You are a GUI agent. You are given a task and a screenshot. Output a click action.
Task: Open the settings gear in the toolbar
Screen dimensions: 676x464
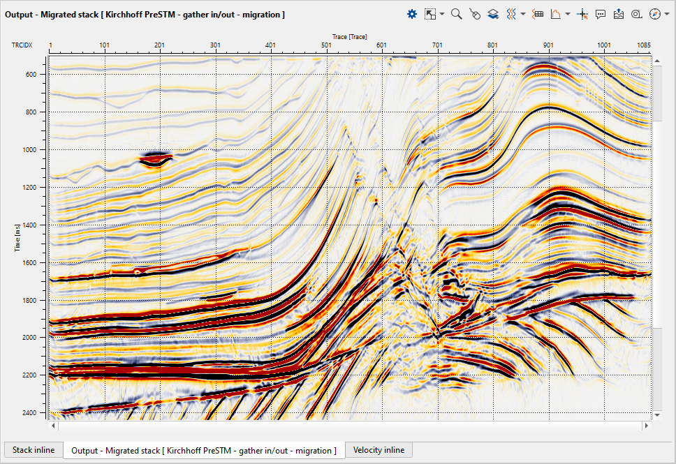(x=412, y=13)
